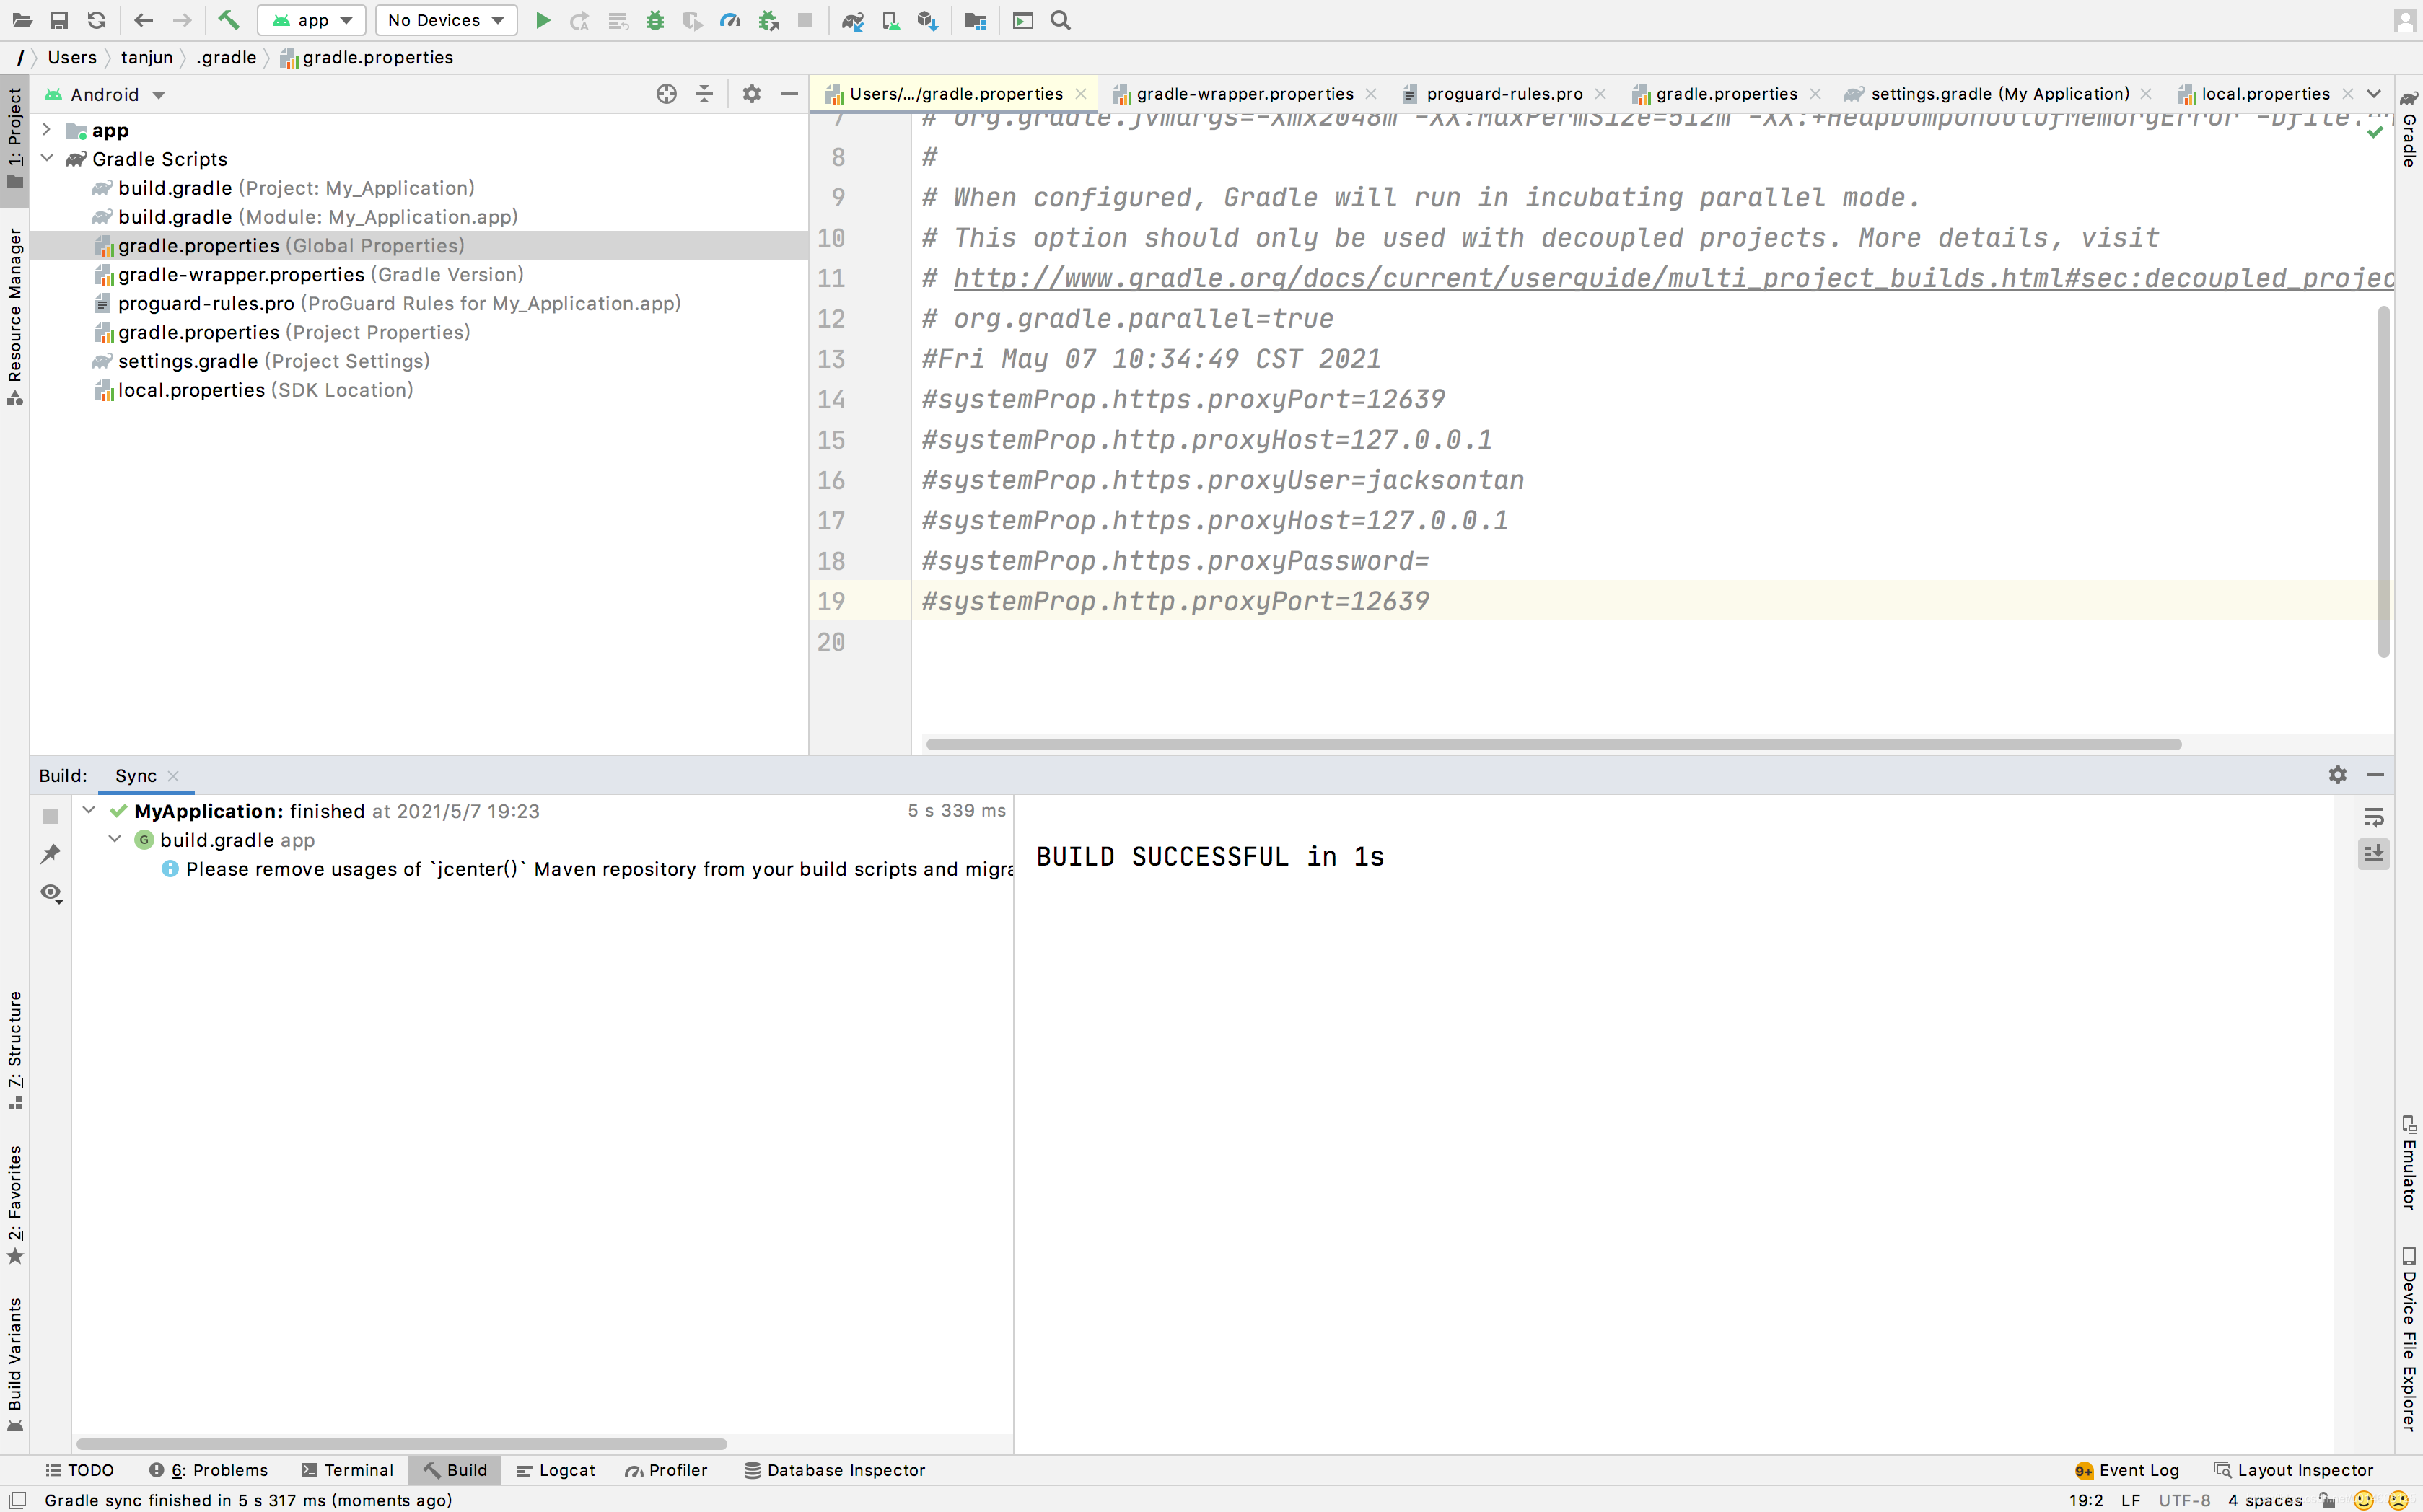
Task: Open the Database Inspector tool window
Action: click(x=835, y=1470)
